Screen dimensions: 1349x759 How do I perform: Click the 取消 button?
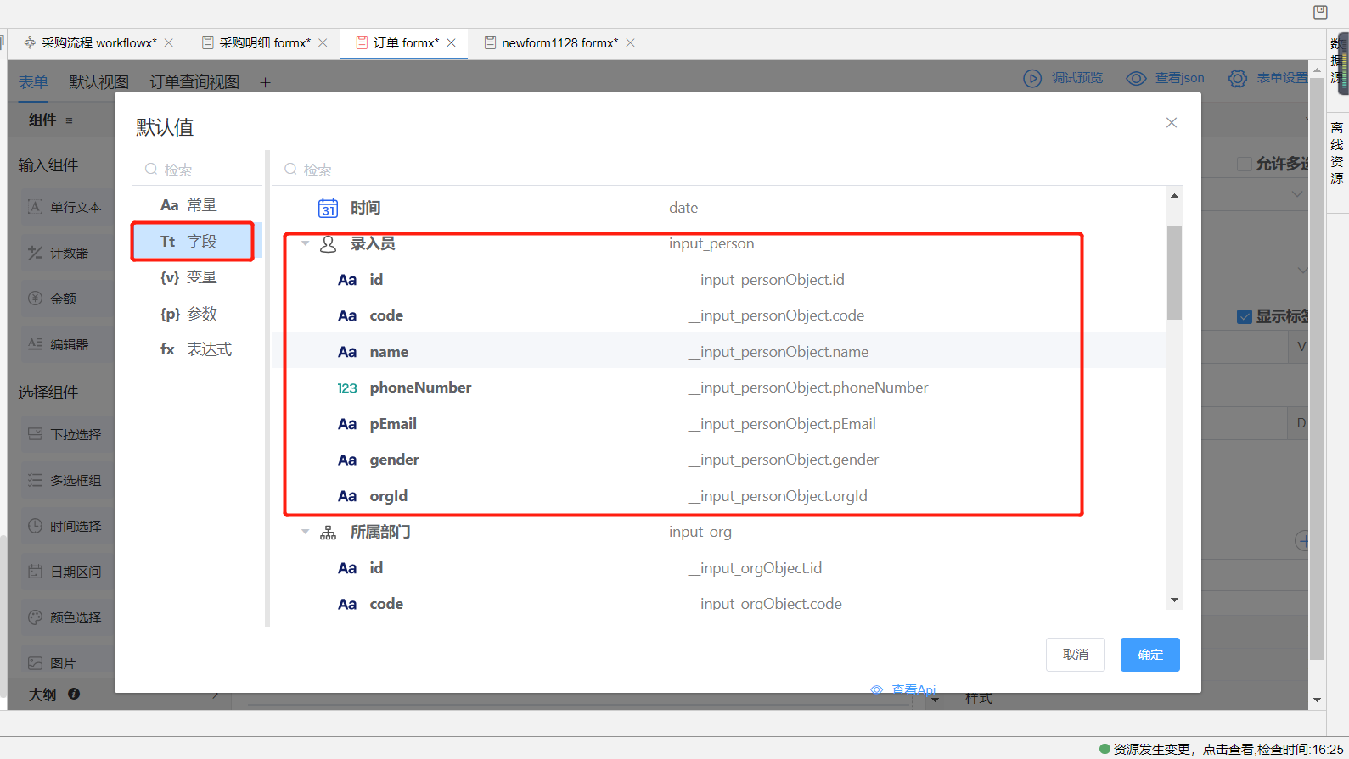coord(1075,655)
